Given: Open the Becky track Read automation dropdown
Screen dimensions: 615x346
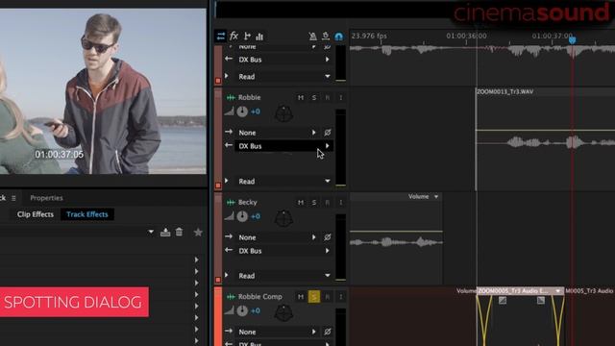Looking at the screenshot, I should pyautogui.click(x=283, y=276).
